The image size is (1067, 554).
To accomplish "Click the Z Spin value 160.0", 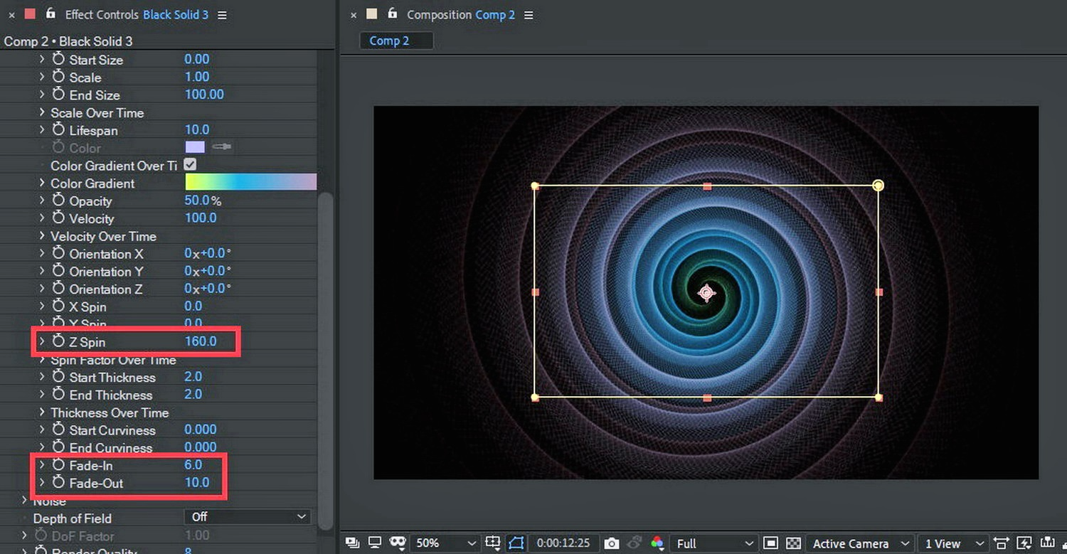I will (x=201, y=341).
